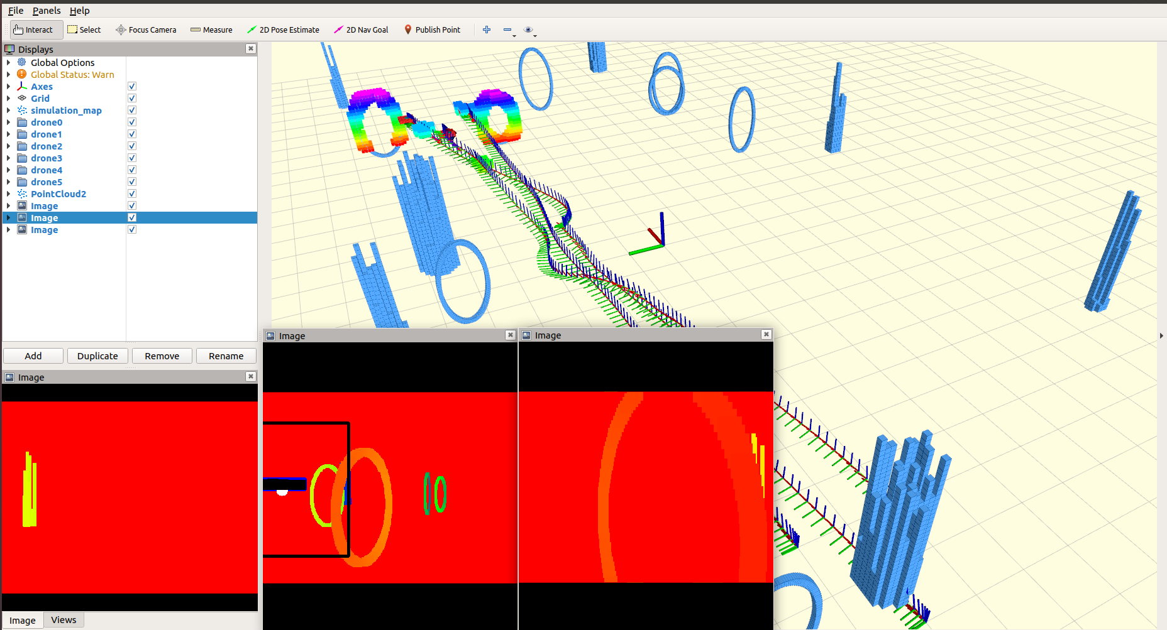Select the 2D Pose Estimate tool
Image resolution: width=1167 pixels, height=630 pixels.
click(x=283, y=30)
